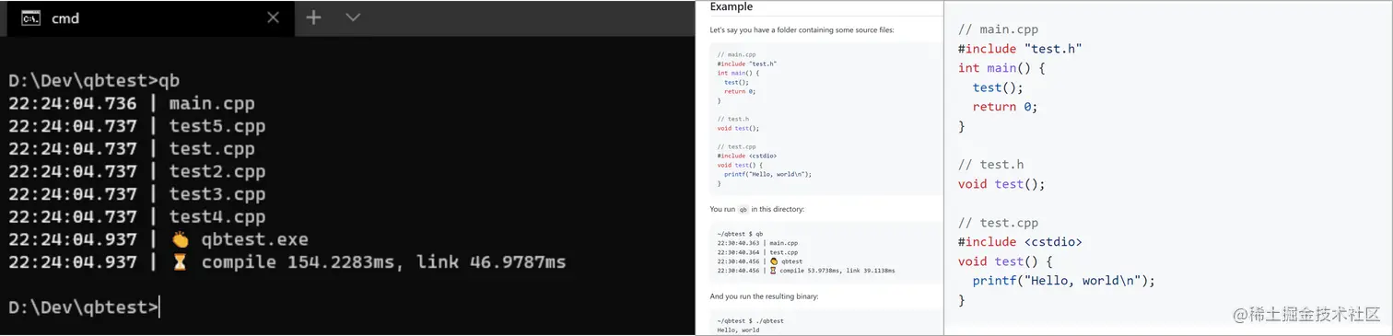
Task: Click 'int main() {' in large code panel
Action: point(1001,68)
